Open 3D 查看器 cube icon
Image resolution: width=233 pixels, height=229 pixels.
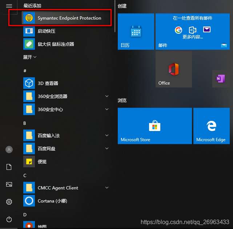29,83
